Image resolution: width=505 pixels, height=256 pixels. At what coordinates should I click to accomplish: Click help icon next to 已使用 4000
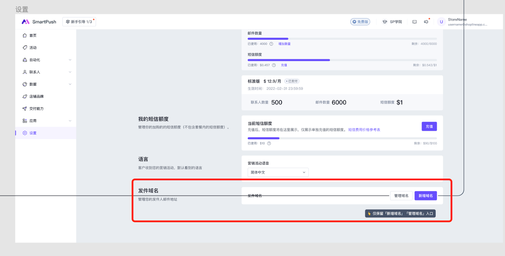tap(271, 44)
